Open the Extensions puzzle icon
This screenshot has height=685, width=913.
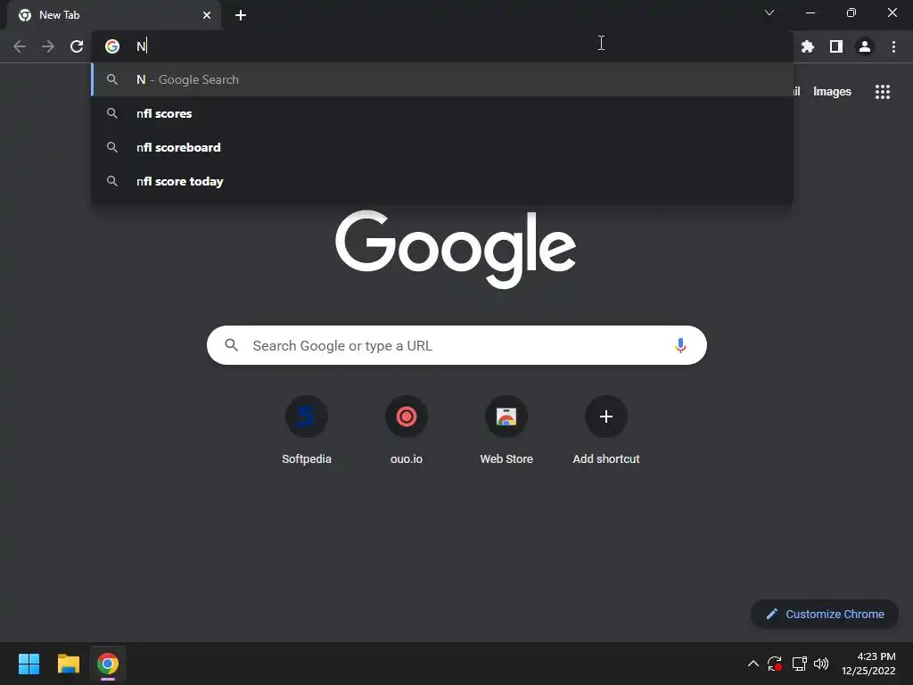(x=808, y=46)
